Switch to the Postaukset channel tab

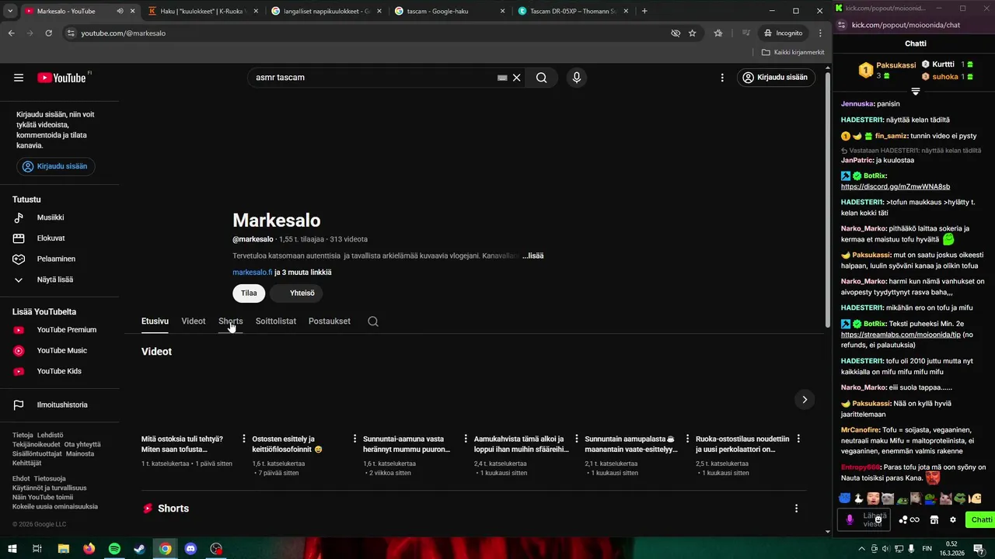[330, 321]
